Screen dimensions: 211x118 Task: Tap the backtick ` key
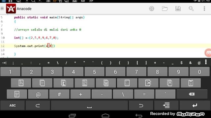tap(166, 94)
